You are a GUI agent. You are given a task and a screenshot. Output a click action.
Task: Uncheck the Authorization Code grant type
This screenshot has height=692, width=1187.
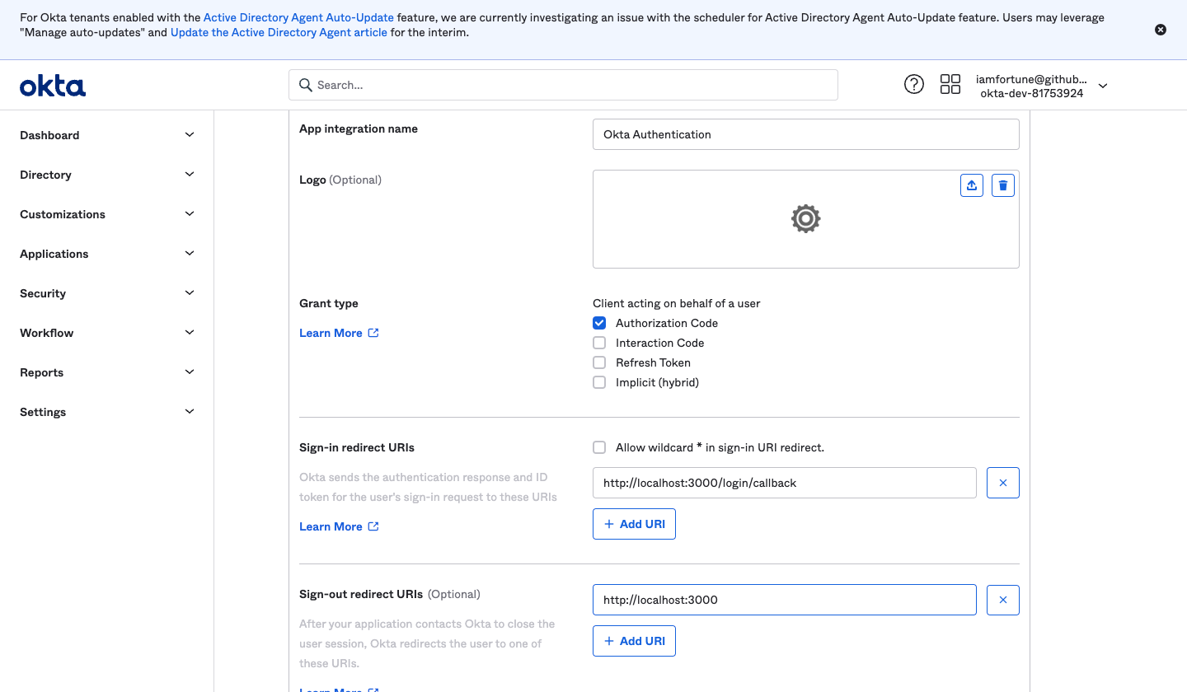pyautogui.click(x=599, y=323)
